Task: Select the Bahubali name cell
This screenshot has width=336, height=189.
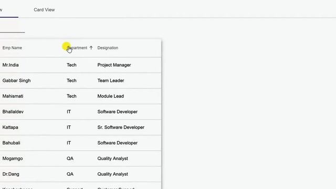Action: click(x=12, y=143)
